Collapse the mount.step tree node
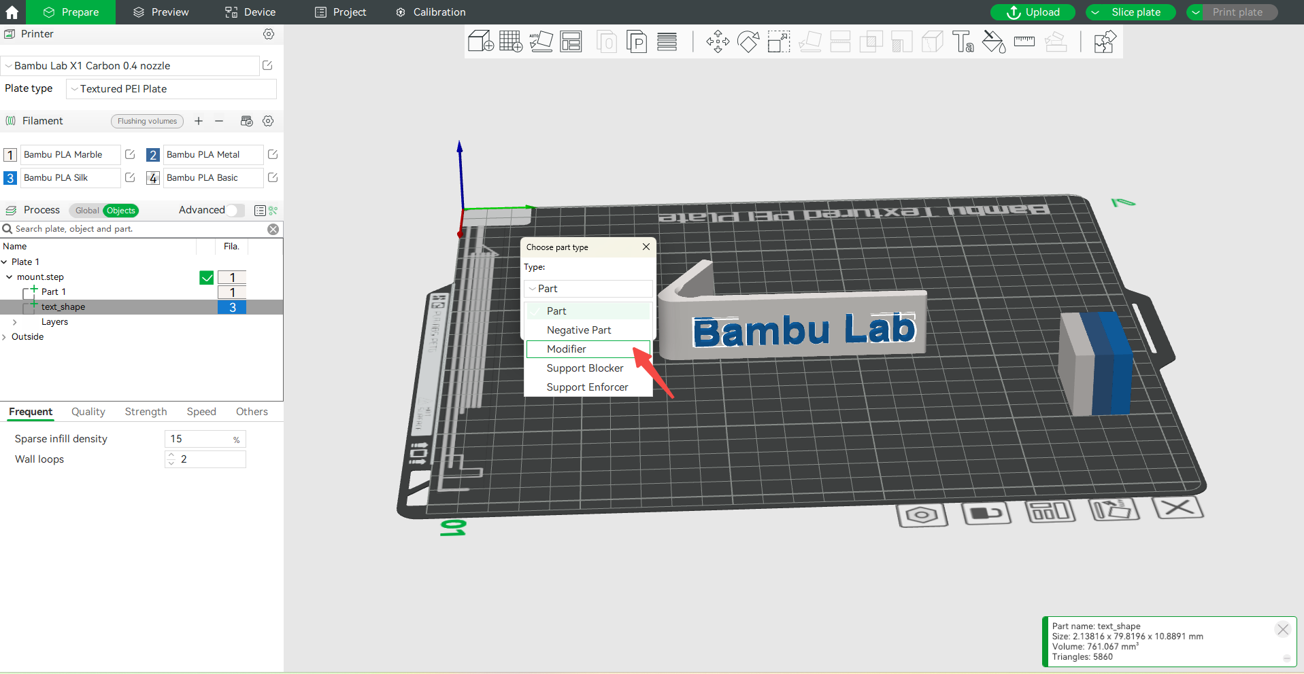 point(9,277)
